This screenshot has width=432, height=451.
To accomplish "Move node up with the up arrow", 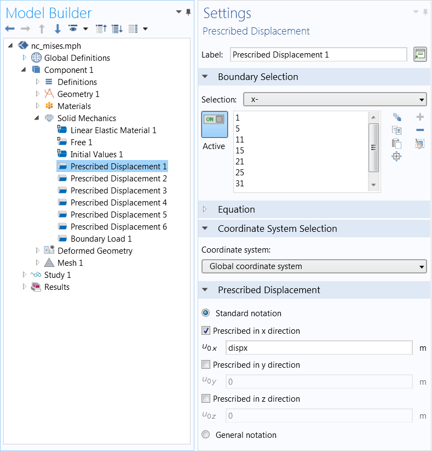I will (x=42, y=28).
